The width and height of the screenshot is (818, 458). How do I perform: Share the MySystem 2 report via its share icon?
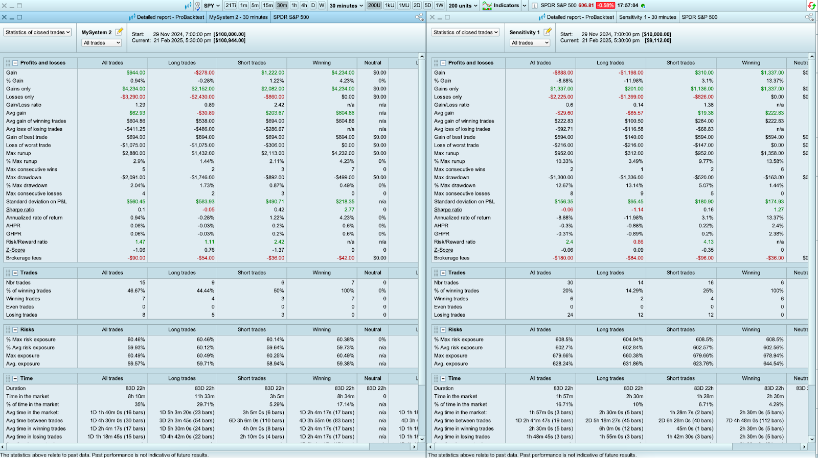pos(419,17)
